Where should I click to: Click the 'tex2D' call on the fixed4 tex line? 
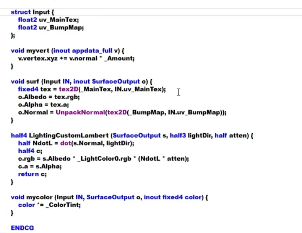pos(67,89)
